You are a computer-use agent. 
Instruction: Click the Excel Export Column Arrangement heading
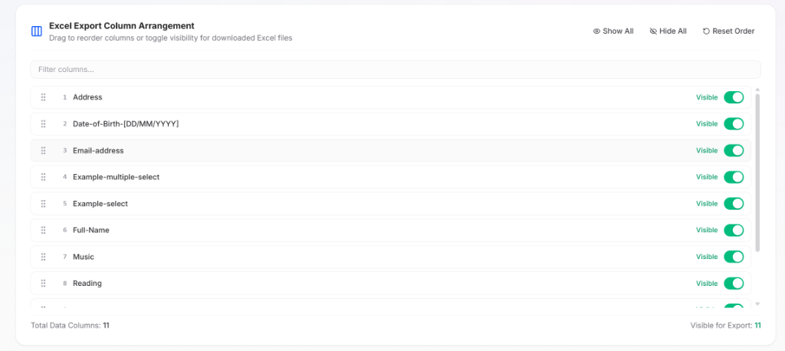pyautogui.click(x=122, y=25)
